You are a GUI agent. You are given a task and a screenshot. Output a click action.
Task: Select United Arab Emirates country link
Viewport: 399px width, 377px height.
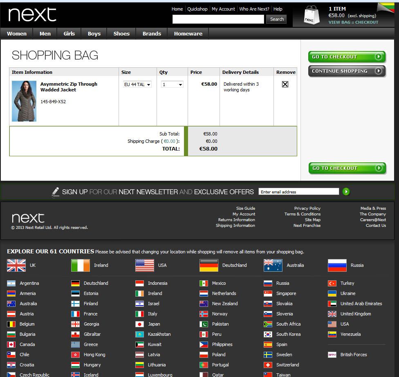pos(361,304)
